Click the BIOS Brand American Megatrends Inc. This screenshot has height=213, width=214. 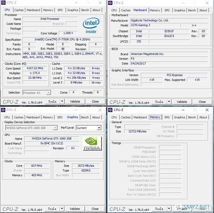click(169, 54)
